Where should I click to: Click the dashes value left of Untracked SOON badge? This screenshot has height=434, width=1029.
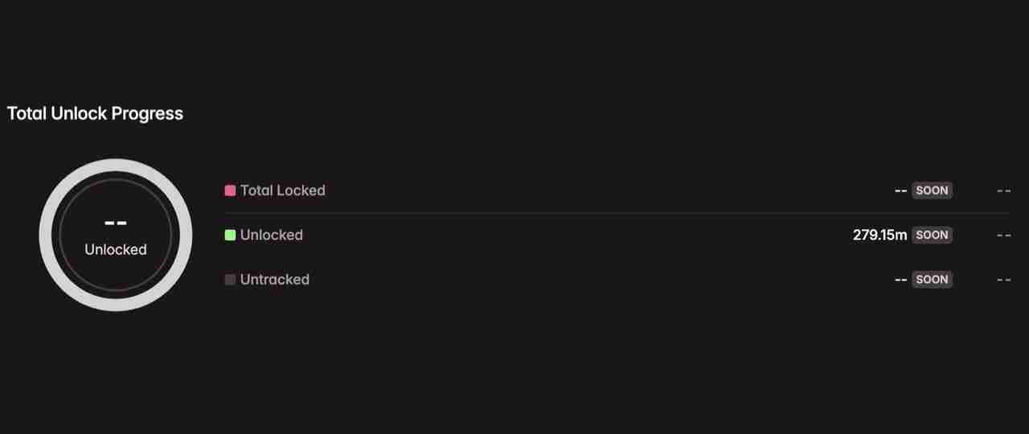tap(900, 280)
